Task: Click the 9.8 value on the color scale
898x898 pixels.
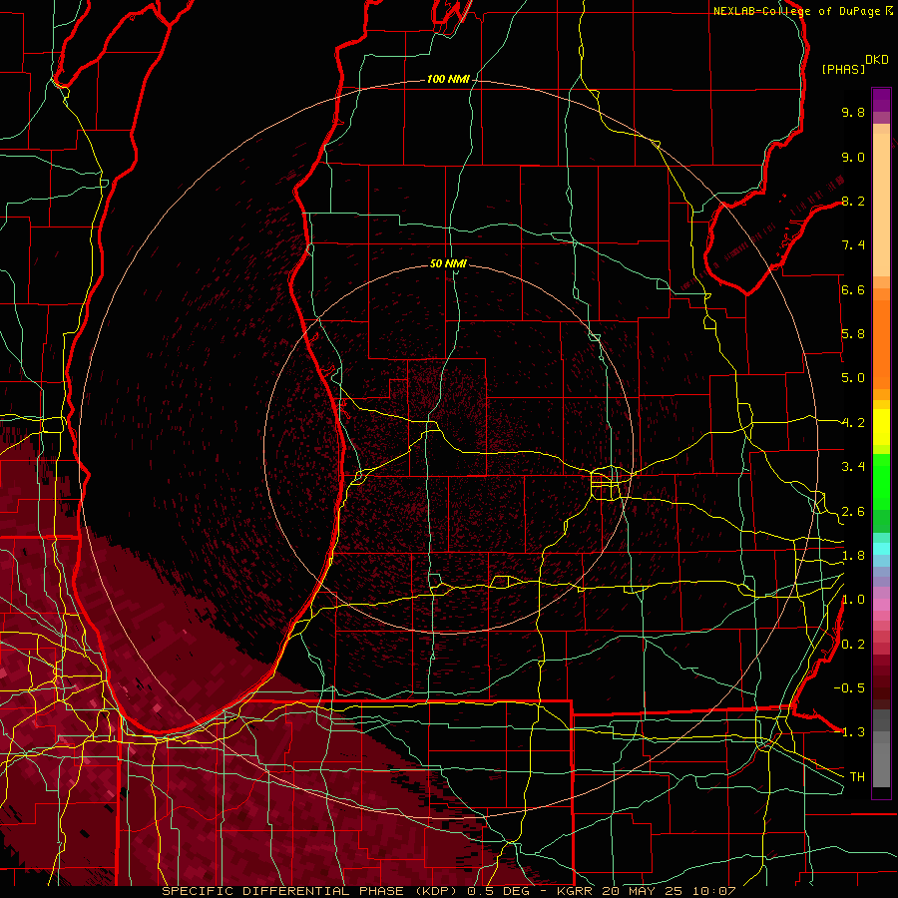Action: [853, 112]
